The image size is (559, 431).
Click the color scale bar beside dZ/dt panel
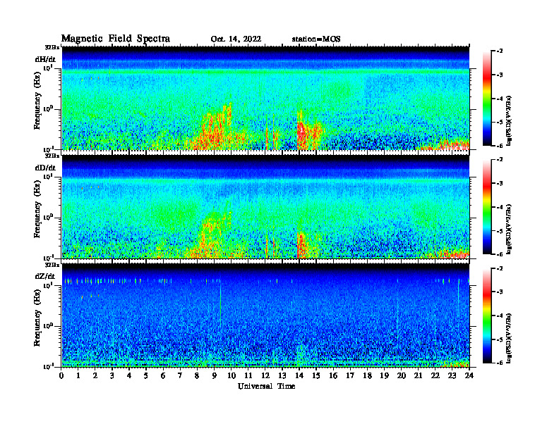487,316
